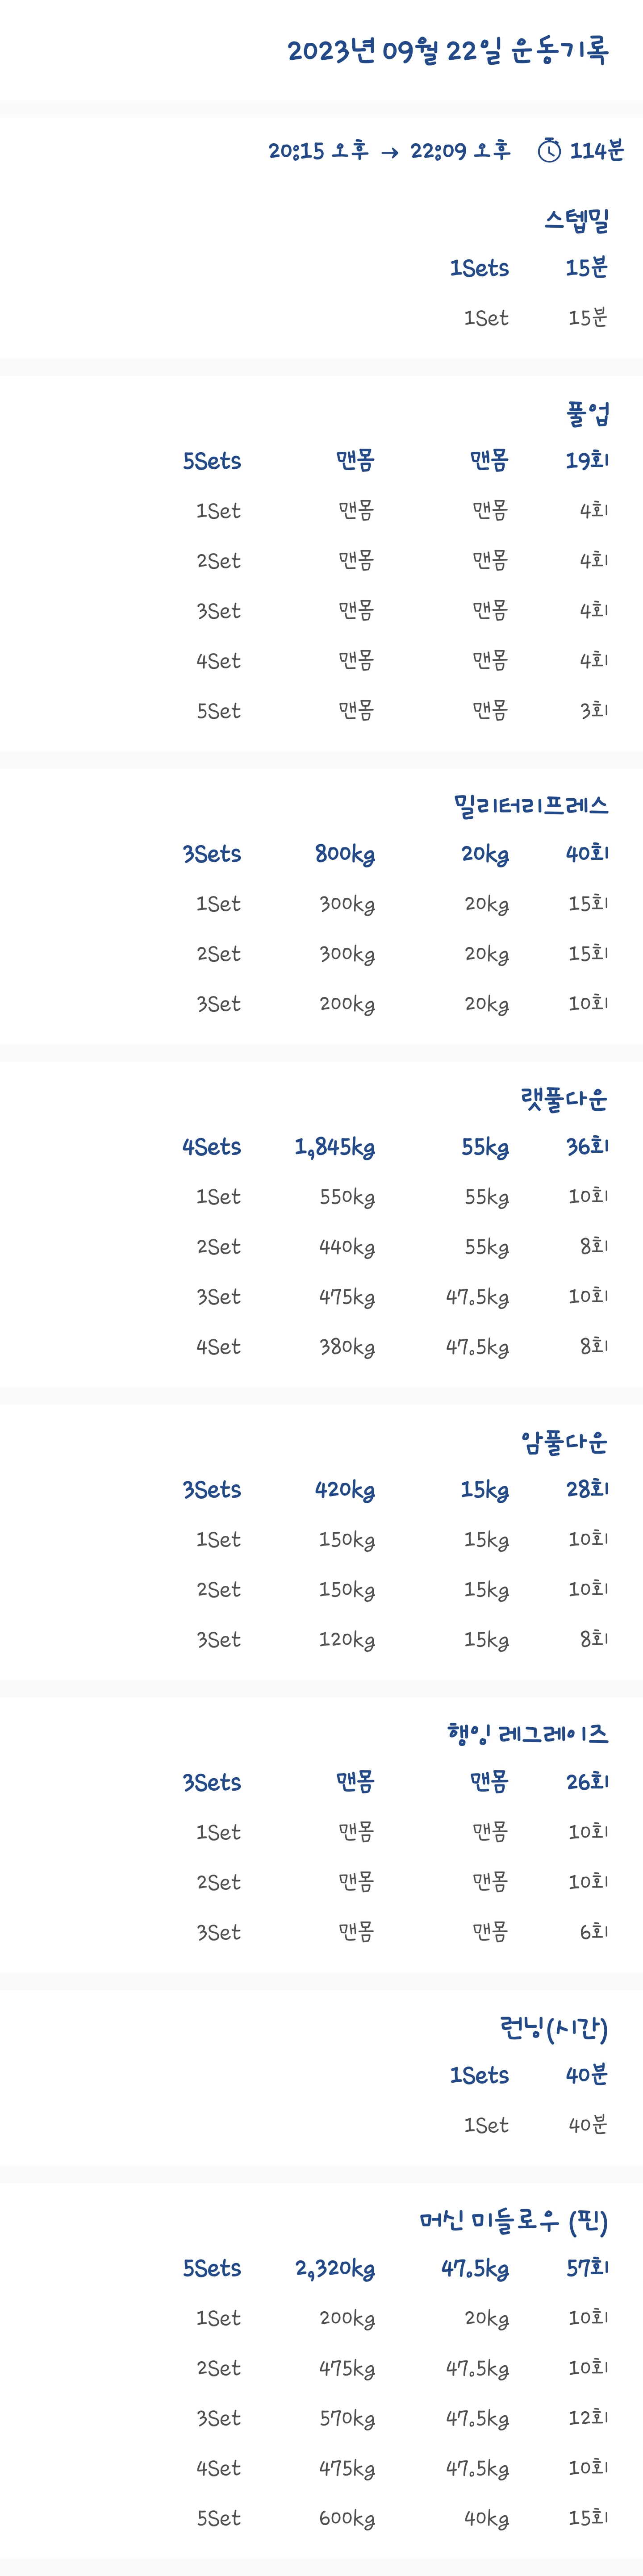This screenshot has height=2576, width=643.
Task: Open the 밀리터리프레스 exercise heading
Action: click(x=530, y=806)
